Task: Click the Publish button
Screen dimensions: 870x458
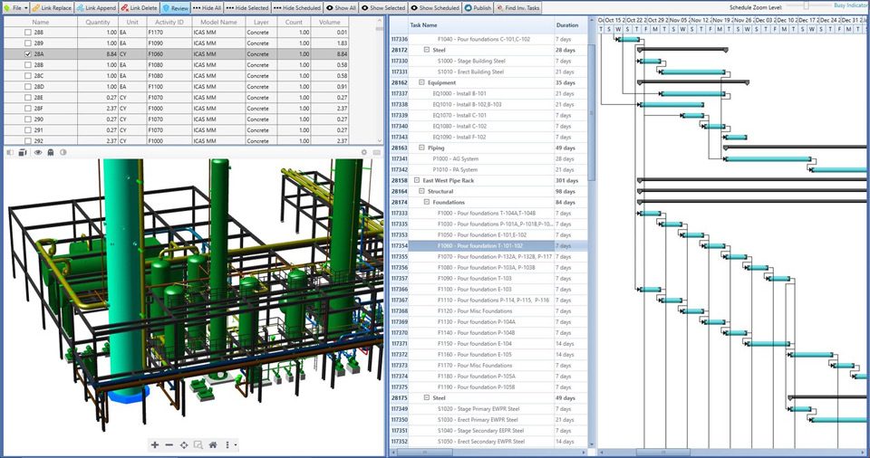Action: [x=478, y=7]
